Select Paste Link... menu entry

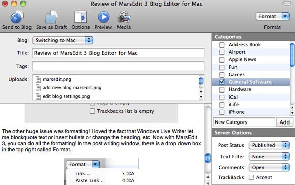tap(90, 180)
